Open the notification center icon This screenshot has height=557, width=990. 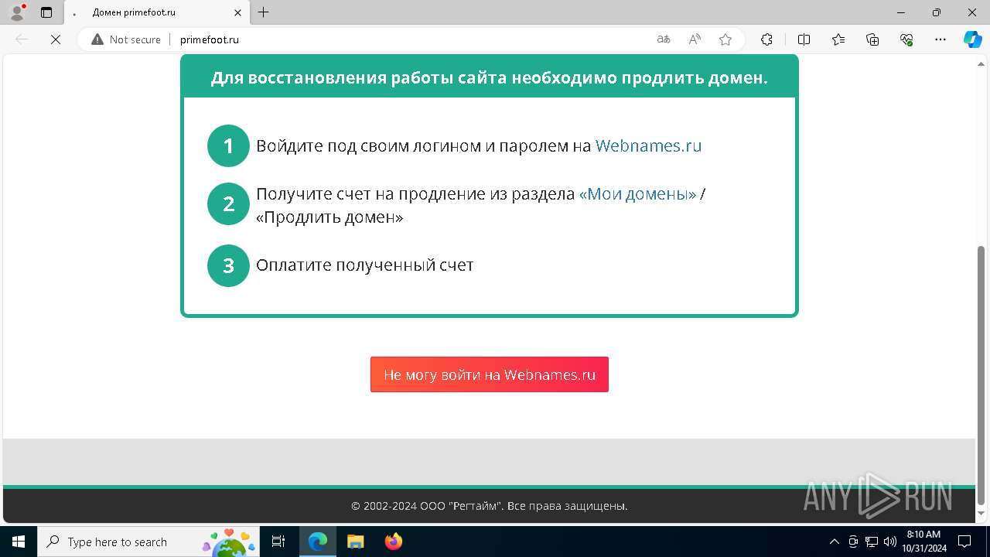(x=964, y=542)
